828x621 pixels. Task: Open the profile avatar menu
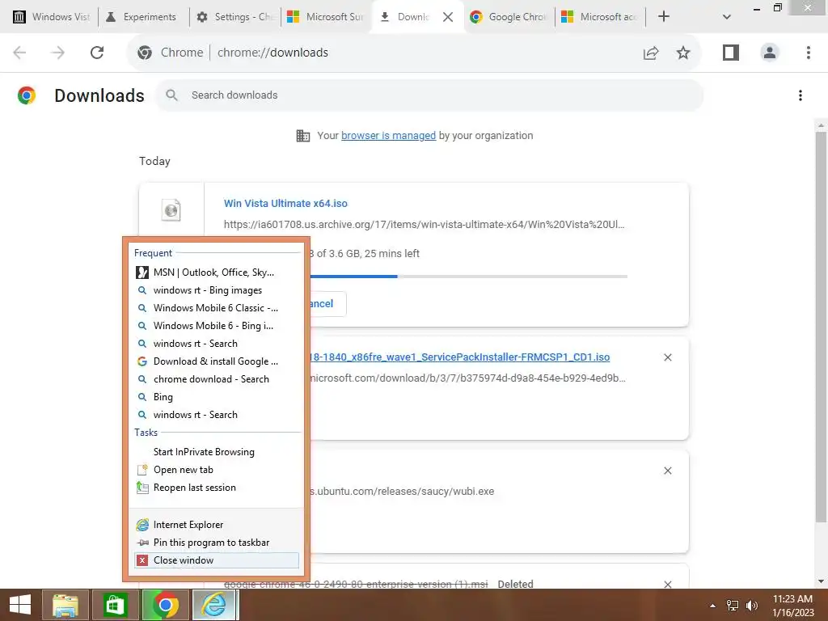[x=770, y=53]
